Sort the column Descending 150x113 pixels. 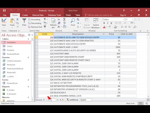tap(35, 23)
